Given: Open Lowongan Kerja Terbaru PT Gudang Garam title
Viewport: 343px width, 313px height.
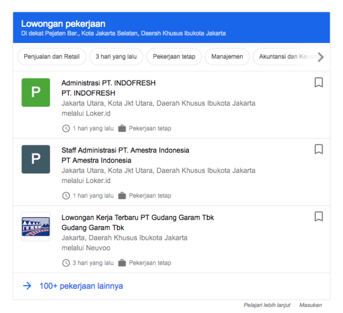Looking at the screenshot, I should pos(138,217).
